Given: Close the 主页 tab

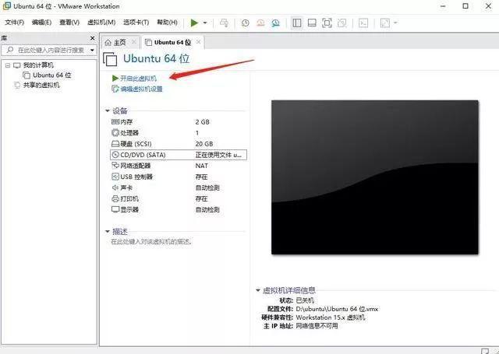Looking at the screenshot, I should pyautogui.click(x=134, y=42).
